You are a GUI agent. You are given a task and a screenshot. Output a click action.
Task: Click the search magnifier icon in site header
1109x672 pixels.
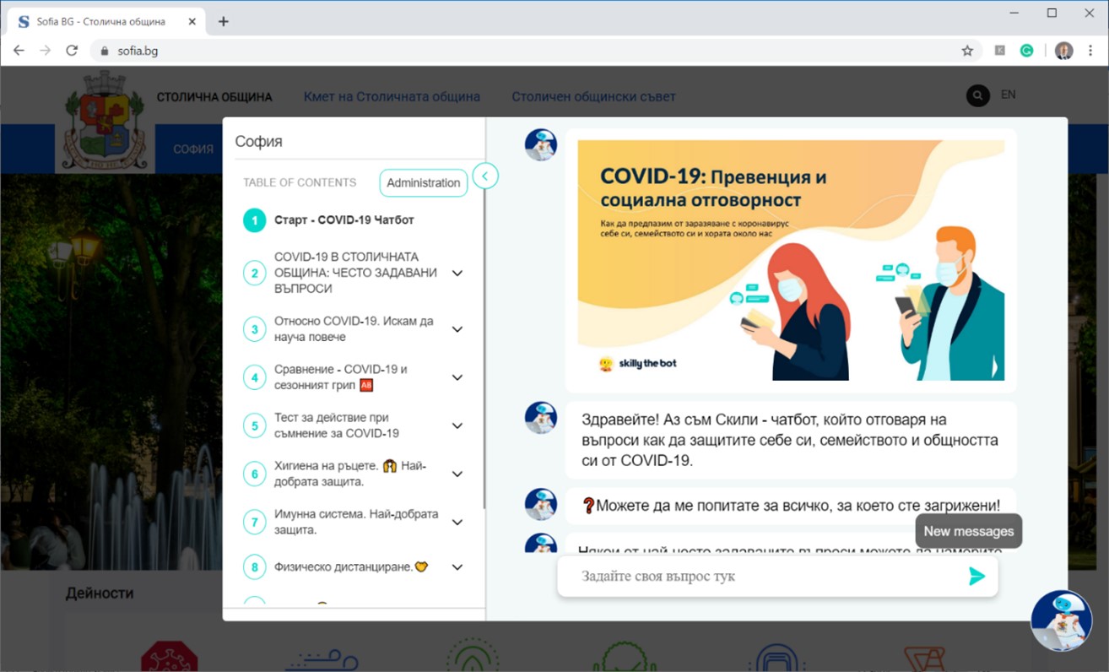coord(977,95)
